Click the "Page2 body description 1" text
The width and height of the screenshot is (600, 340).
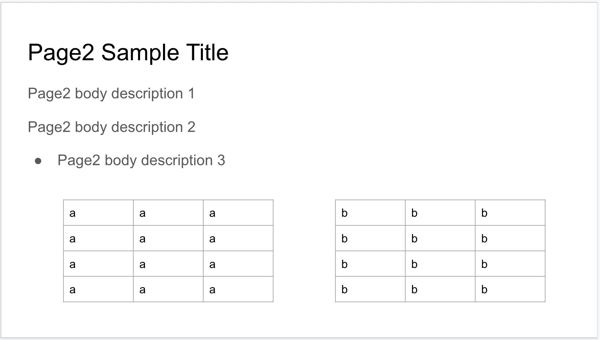[x=111, y=93]
